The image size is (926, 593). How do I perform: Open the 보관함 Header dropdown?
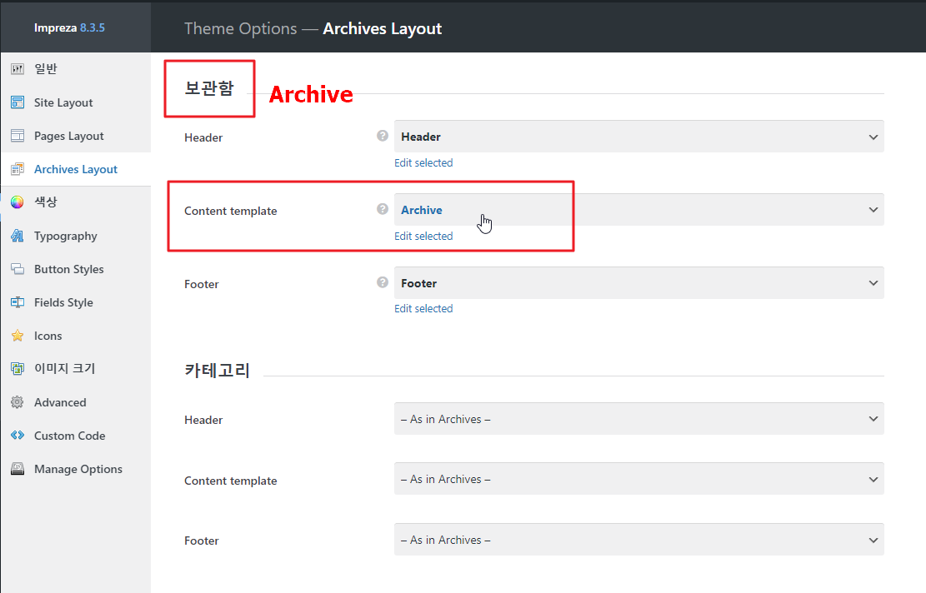click(x=639, y=137)
